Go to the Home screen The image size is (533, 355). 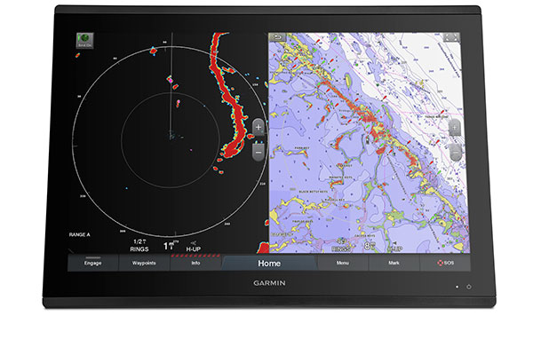point(269,263)
